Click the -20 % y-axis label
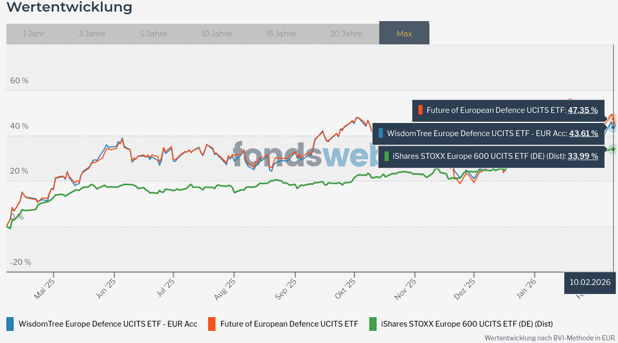618x343 pixels. tap(20, 262)
